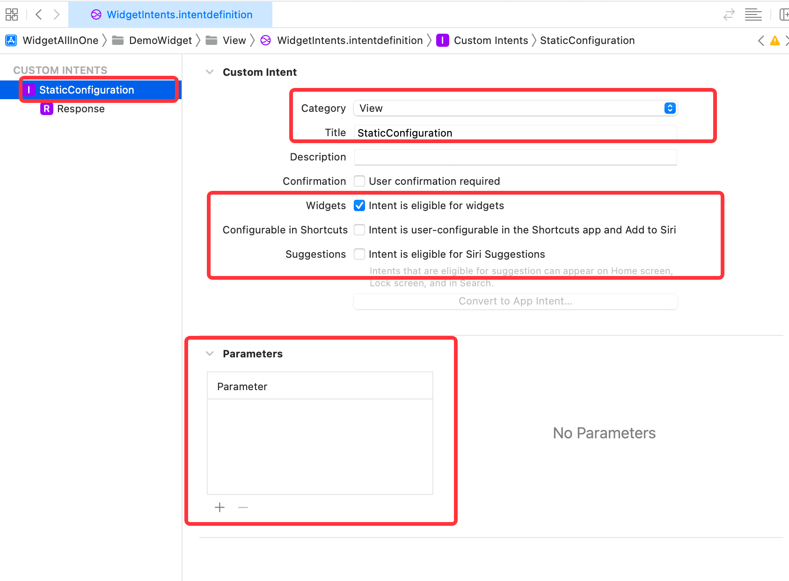Open the related items grid icon
789x581 pixels.
tap(12, 15)
